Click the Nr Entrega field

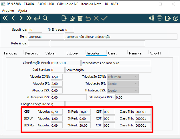pyautogui.click(x=69, y=30)
